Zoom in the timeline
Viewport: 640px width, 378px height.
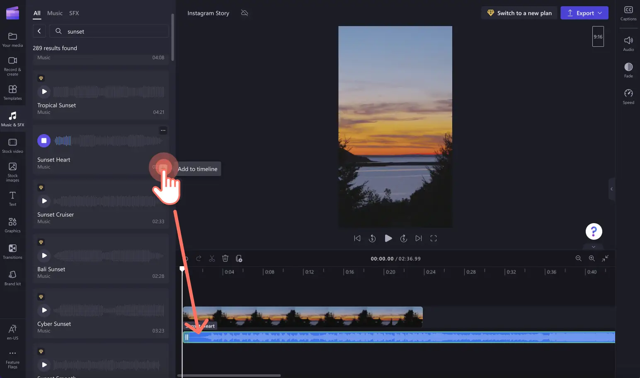(592, 258)
